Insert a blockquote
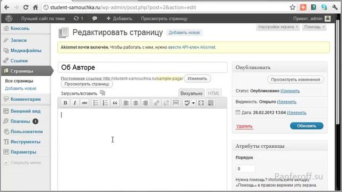The width and height of the screenshot is (342, 192). (115, 103)
